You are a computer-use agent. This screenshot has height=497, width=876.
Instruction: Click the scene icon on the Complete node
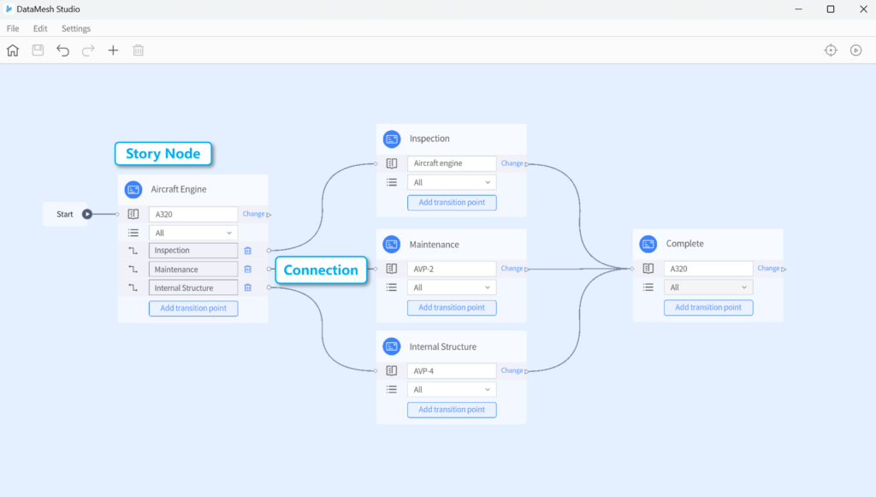tap(648, 244)
